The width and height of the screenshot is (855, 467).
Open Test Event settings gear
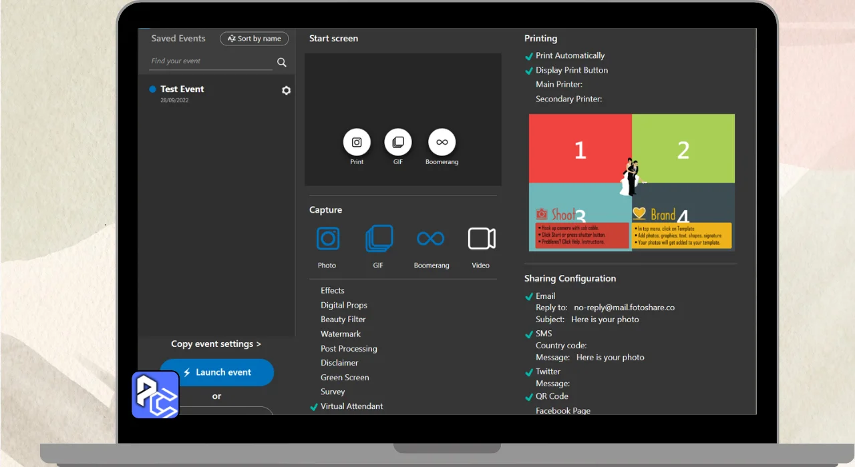[286, 91]
